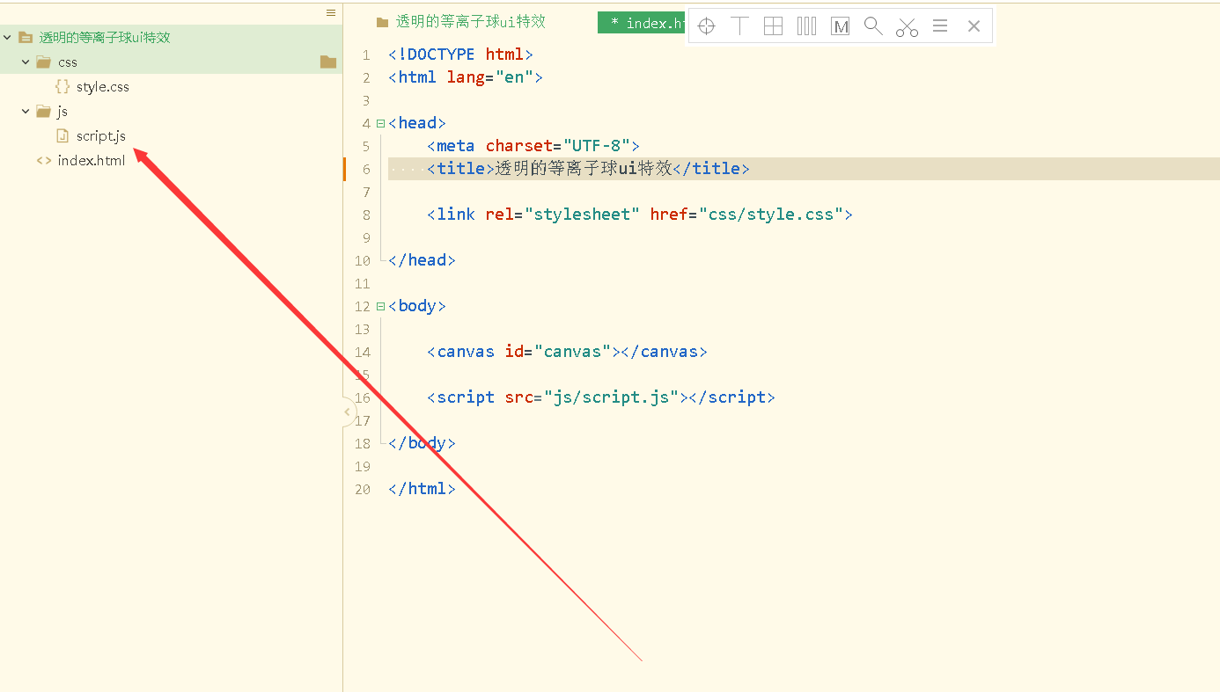
Task: Click the href "css/style.css" value
Action: click(x=771, y=215)
